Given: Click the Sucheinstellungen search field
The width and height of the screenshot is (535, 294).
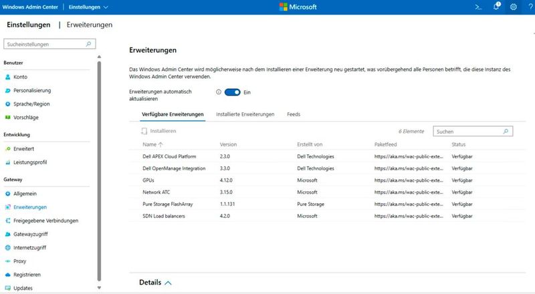Looking at the screenshot, I should click(x=49, y=44).
